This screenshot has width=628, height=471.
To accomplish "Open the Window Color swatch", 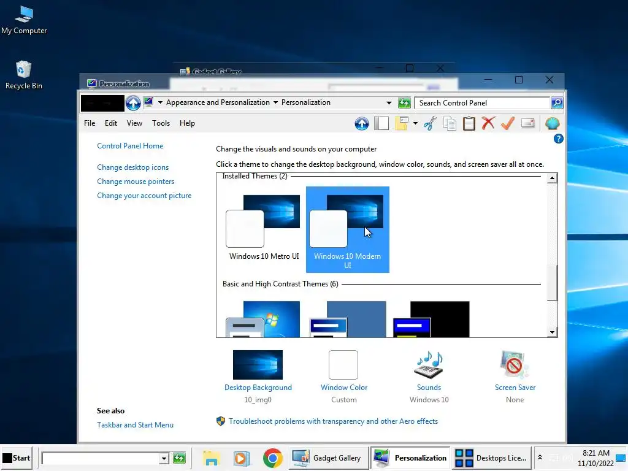I will [x=343, y=365].
